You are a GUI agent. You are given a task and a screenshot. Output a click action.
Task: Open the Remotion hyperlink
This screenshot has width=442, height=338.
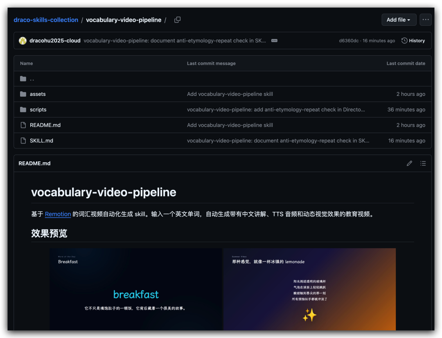[x=58, y=214]
